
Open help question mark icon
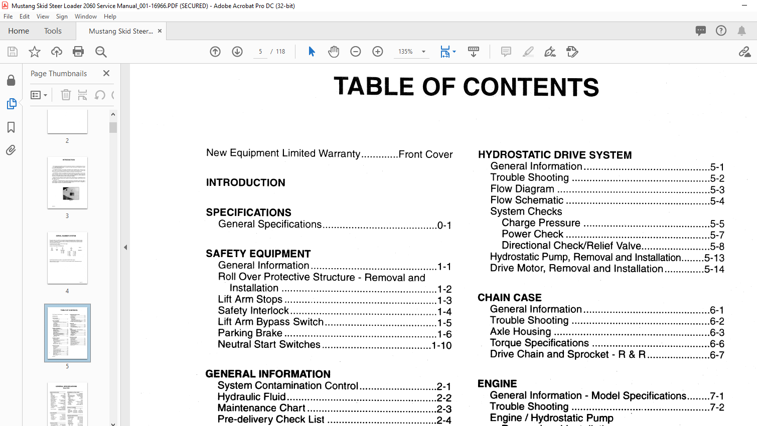tap(721, 31)
